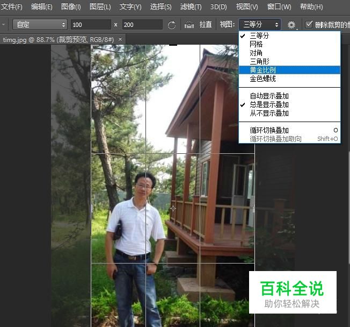Open the Image (图像) menu
This screenshot has width=350, height=327.
71,7
